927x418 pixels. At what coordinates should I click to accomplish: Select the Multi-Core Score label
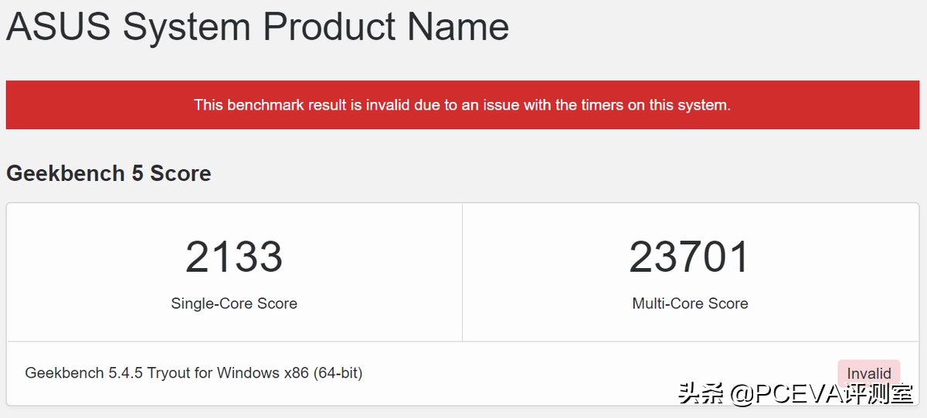coord(690,304)
